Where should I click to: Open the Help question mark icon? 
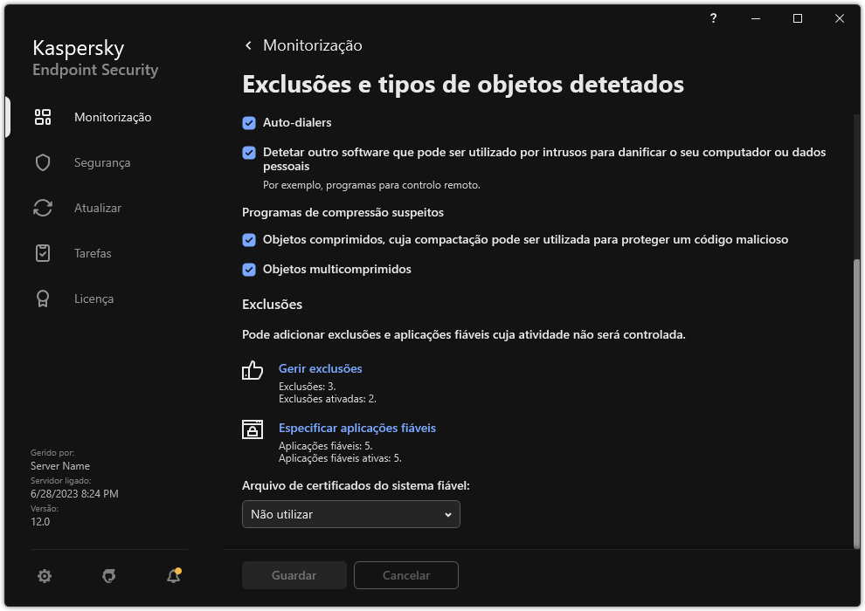(x=712, y=18)
